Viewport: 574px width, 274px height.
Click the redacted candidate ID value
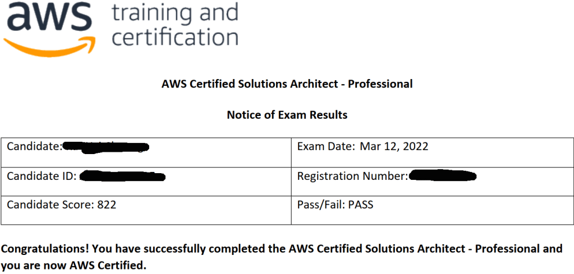click(122, 177)
